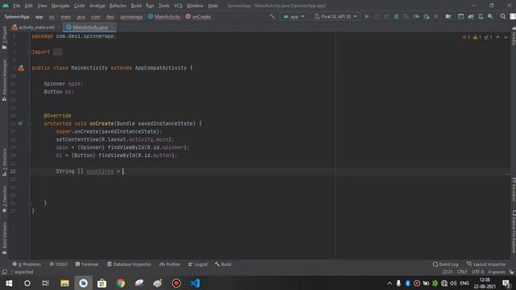This screenshot has height=290, width=516.
Task: Toggle the Project side panel
Action: click(x=4, y=37)
